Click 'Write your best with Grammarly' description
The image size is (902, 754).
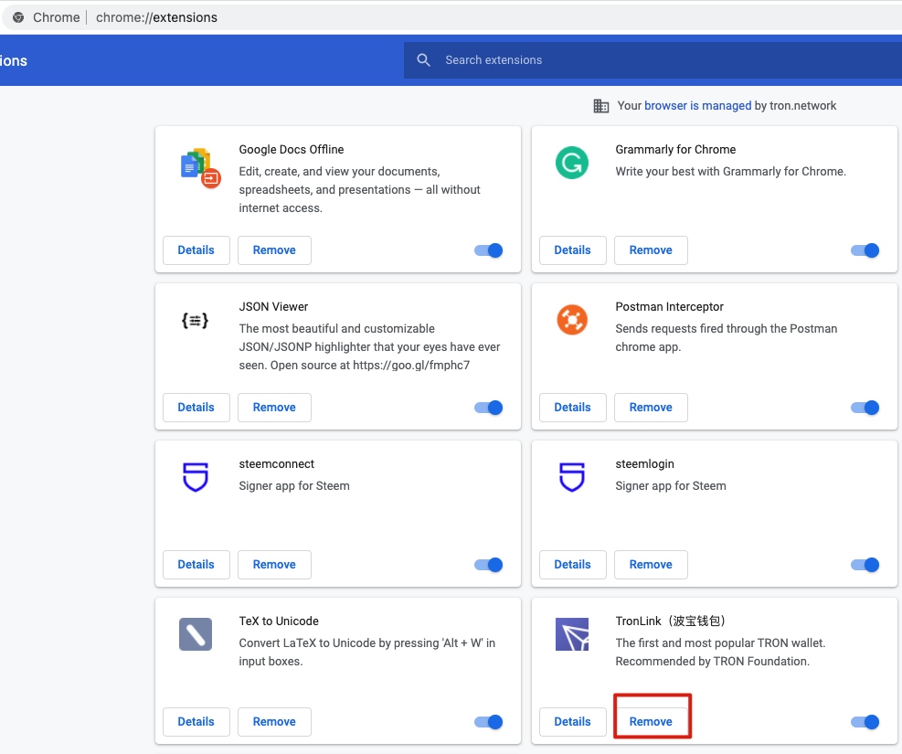730,172
